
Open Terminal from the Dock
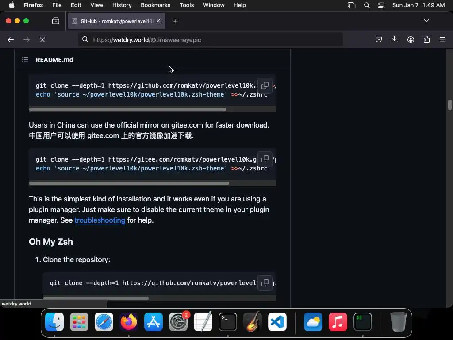click(x=228, y=322)
